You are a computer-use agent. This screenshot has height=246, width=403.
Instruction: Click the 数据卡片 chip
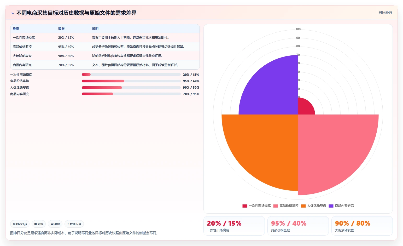[74, 224]
